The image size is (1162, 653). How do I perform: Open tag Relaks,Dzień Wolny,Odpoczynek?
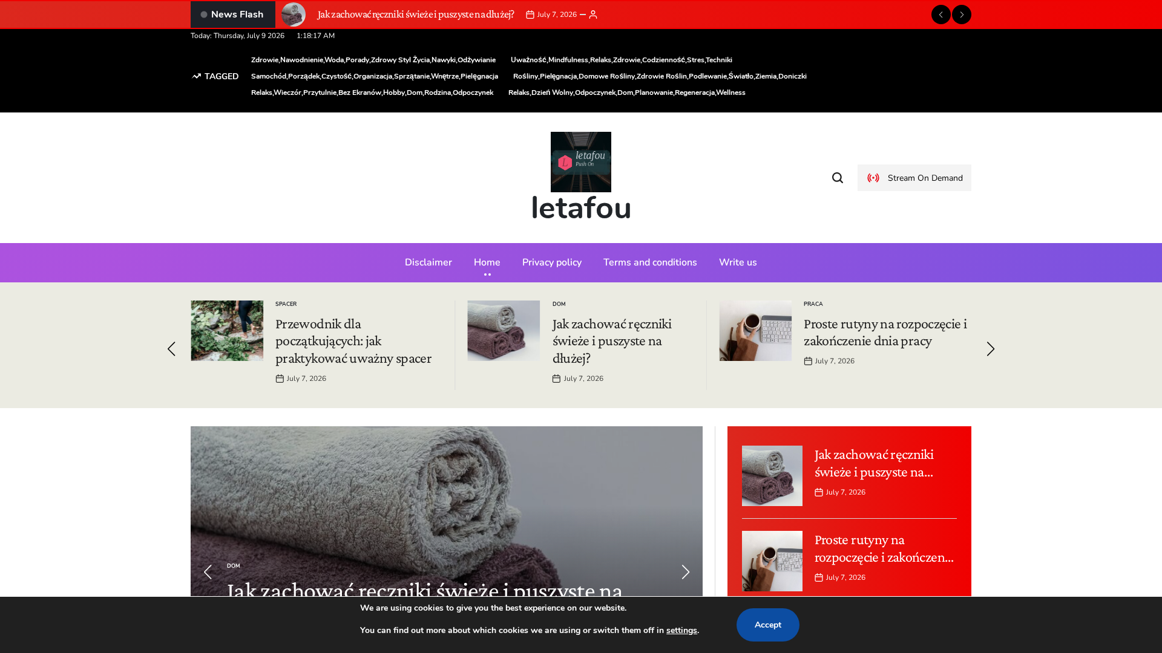click(627, 93)
